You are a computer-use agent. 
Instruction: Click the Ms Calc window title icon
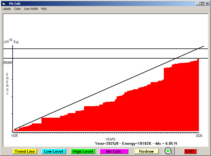[4, 4]
